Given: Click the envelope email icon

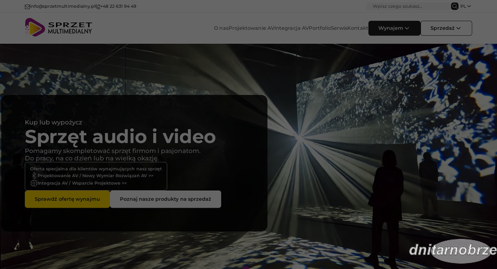Looking at the screenshot, I should (27, 7).
